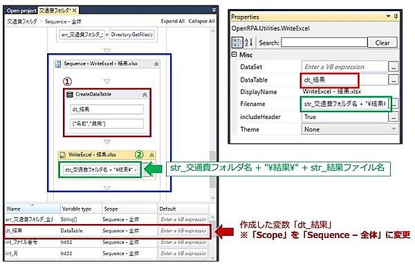Image resolution: width=415 pixels, height=267 pixels.
Task: Collapse the Misc property category
Action: (234, 55)
